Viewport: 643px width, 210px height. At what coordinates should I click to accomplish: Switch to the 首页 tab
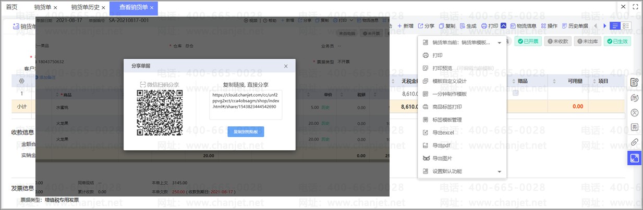point(11,7)
